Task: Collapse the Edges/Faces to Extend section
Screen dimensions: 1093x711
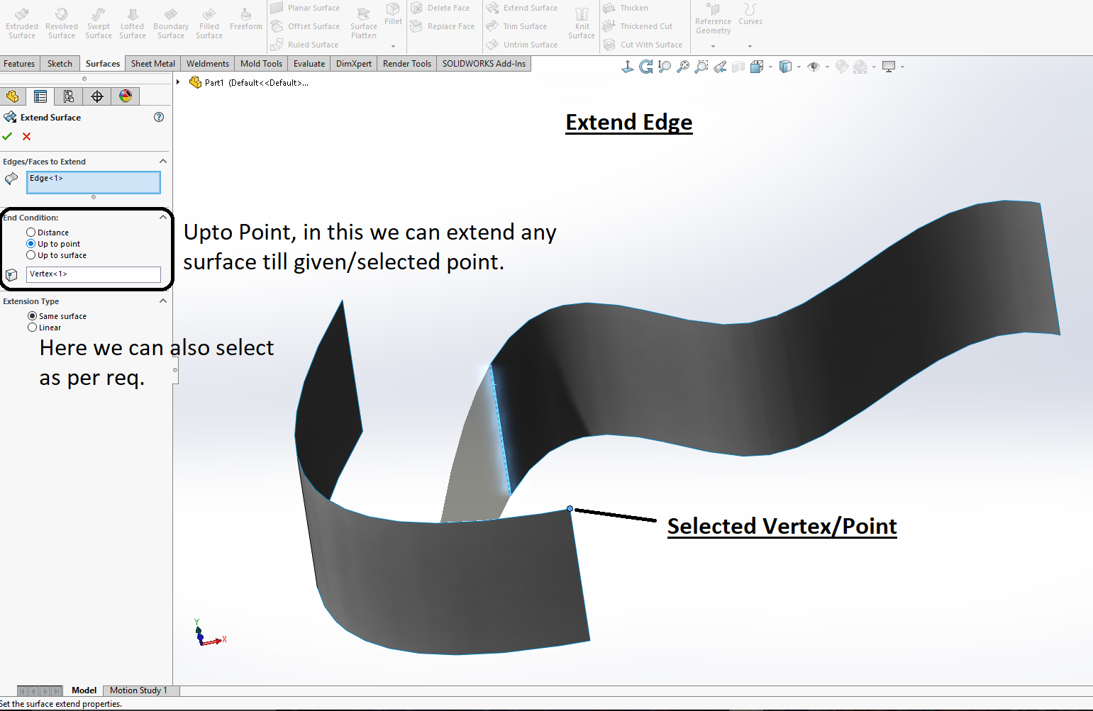Action: (163, 162)
